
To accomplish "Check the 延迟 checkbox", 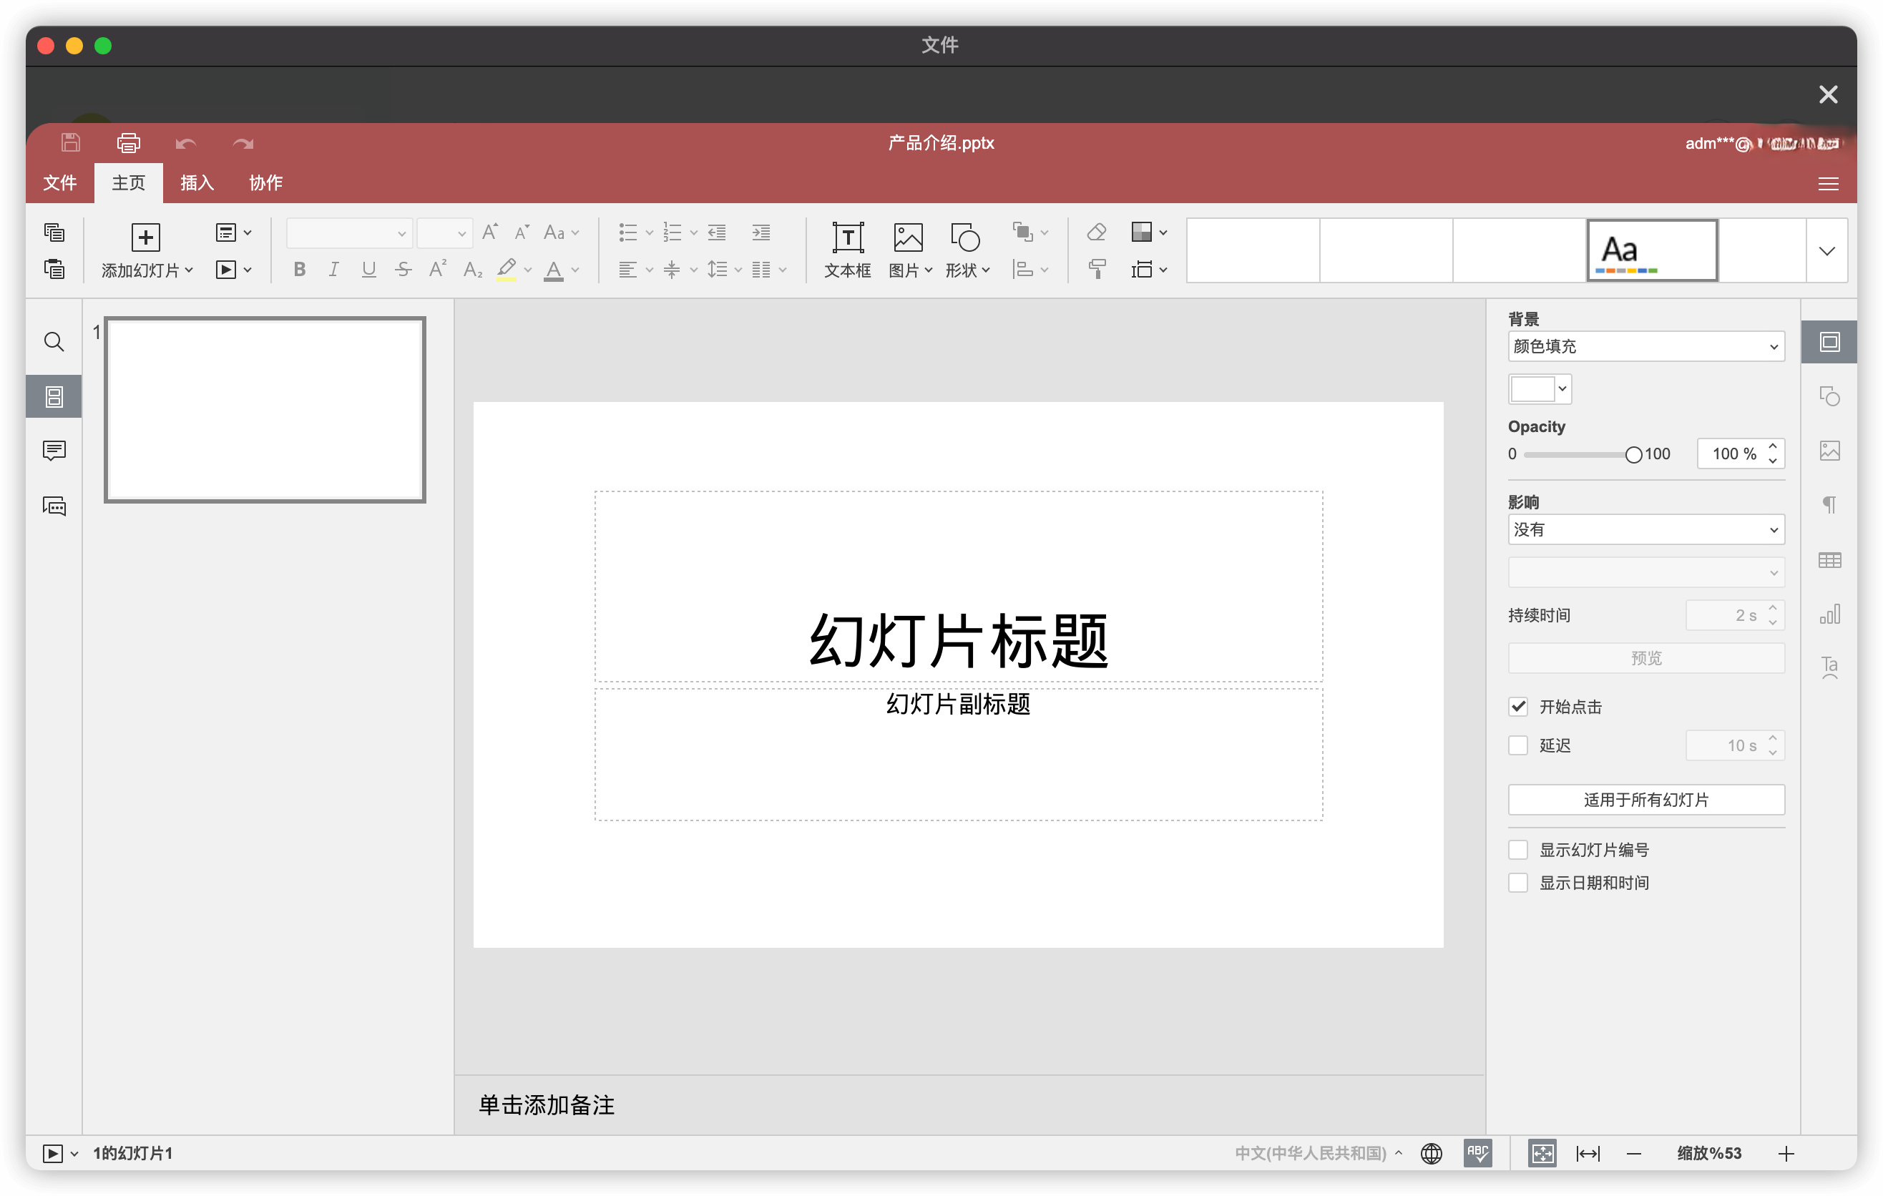I will point(1518,746).
